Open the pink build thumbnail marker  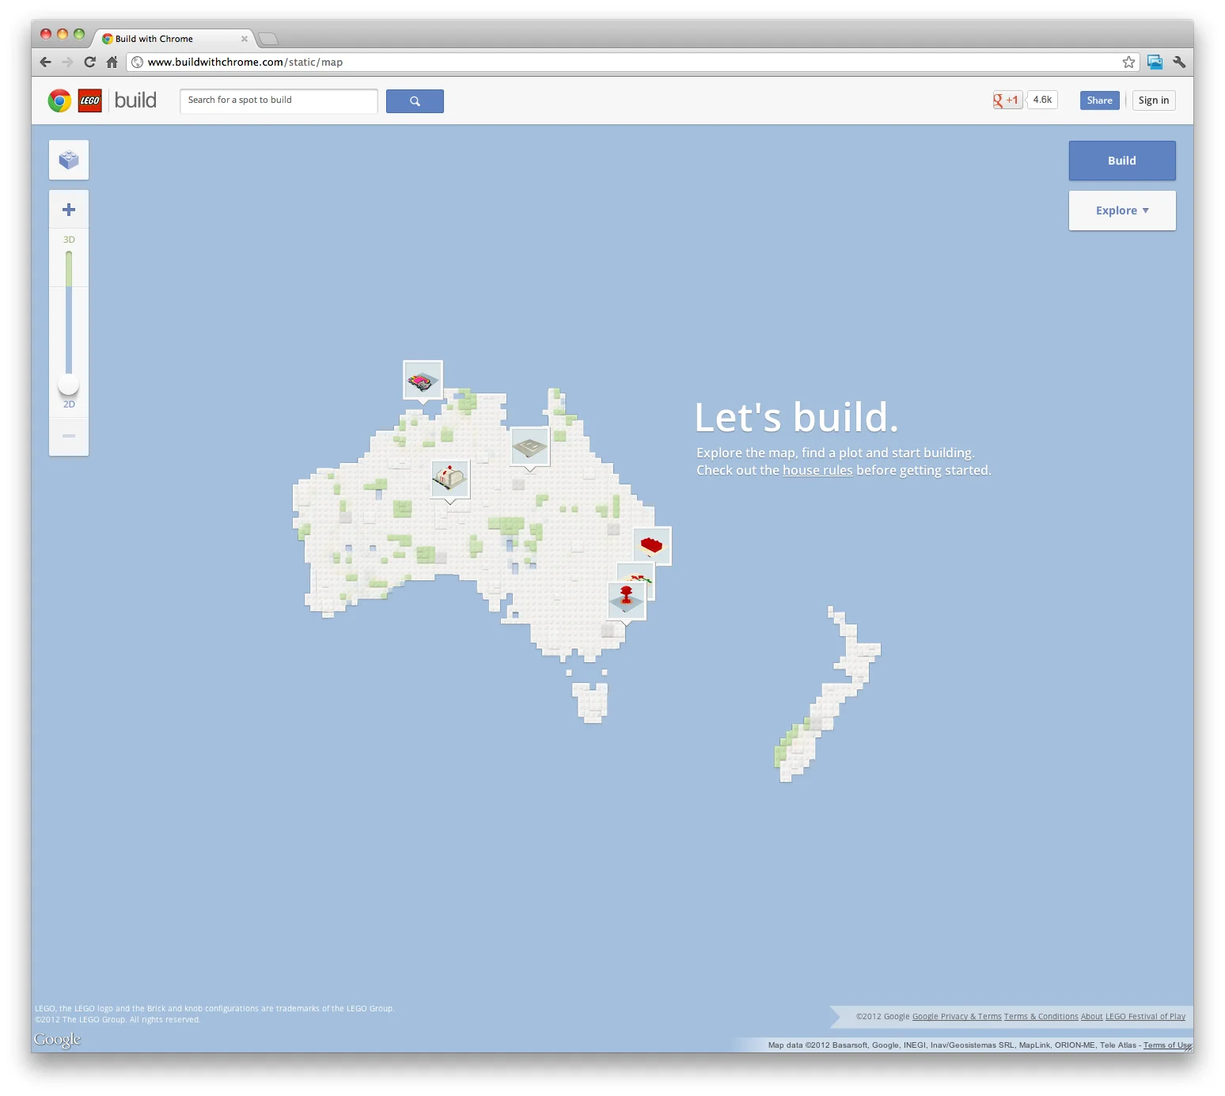pos(423,381)
